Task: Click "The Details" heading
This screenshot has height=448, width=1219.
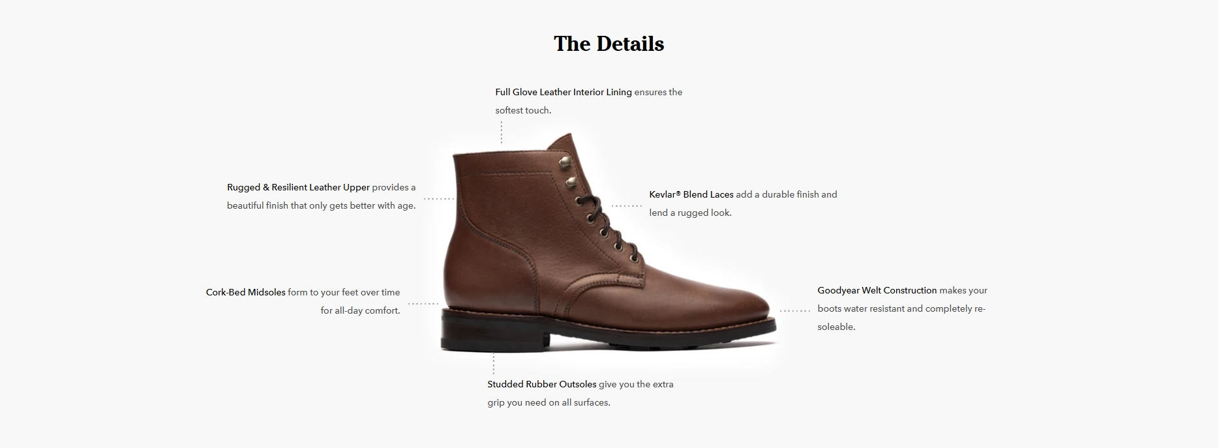Action: tap(609, 44)
